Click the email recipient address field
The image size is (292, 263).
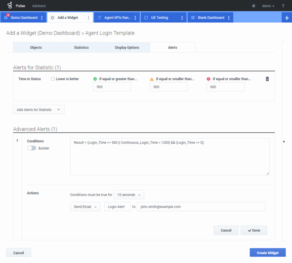(x=201, y=206)
